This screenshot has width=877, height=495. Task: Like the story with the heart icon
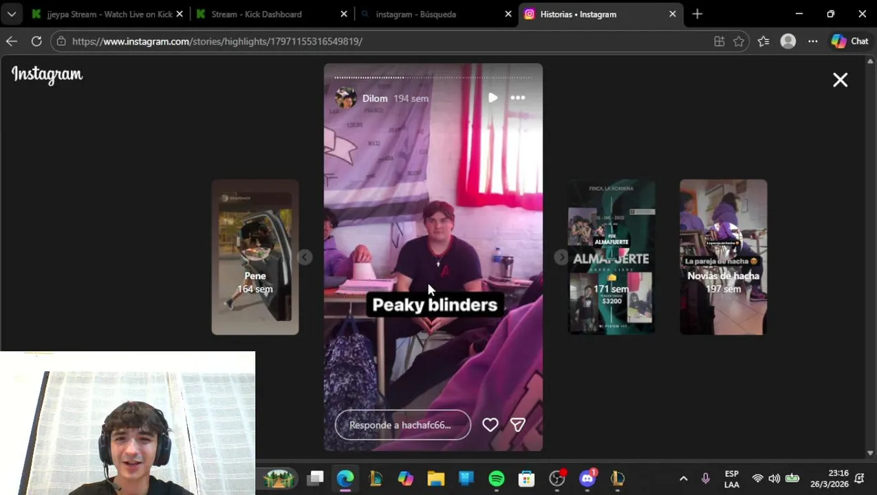(490, 425)
